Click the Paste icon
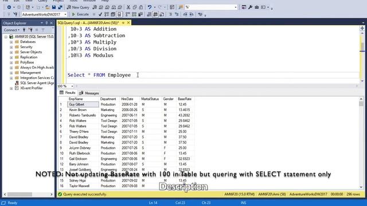 141,7
